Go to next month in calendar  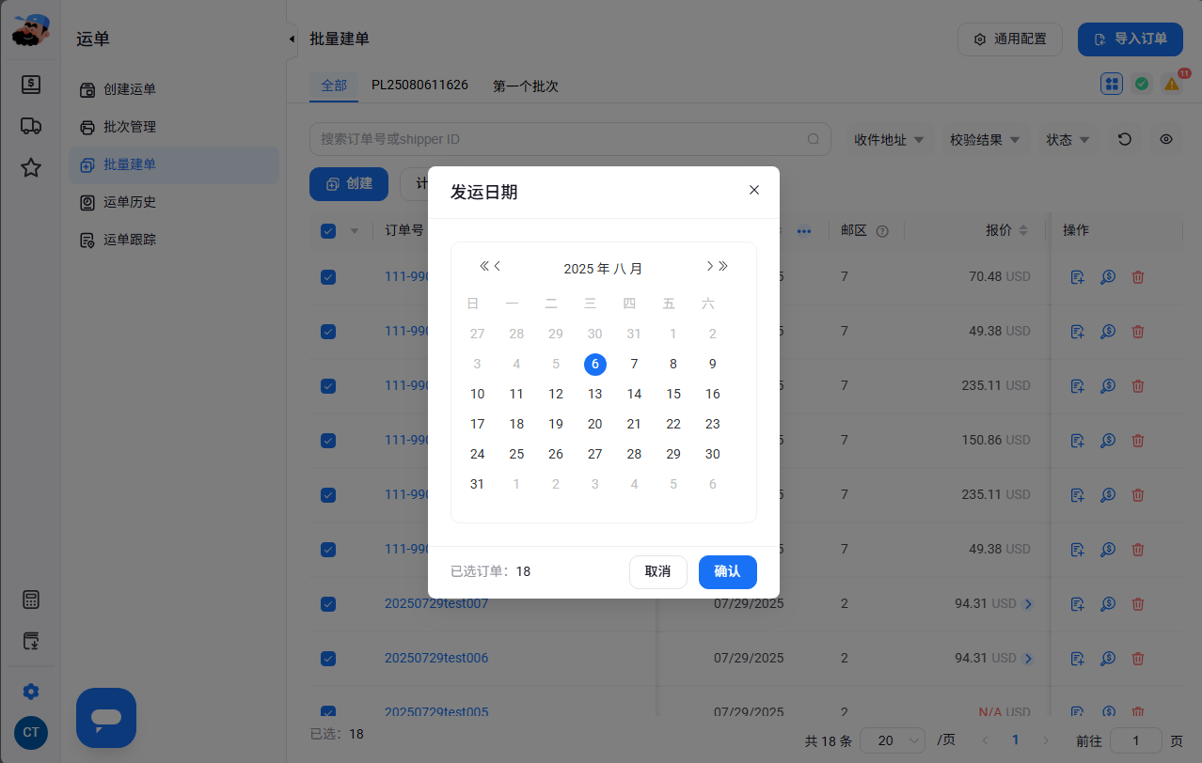[x=709, y=267]
